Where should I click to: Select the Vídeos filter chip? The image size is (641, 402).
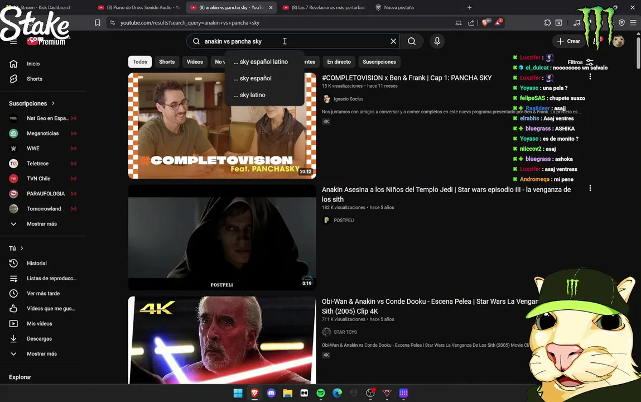[x=195, y=62]
